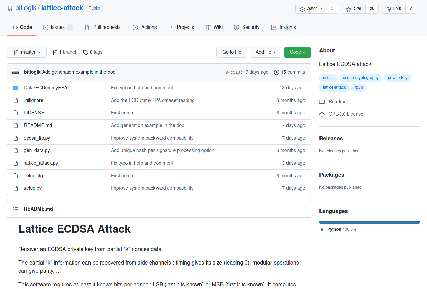Select the GPL-3.0 License scales icon
Viewport: 427px width, 289px height.
pos(322,114)
